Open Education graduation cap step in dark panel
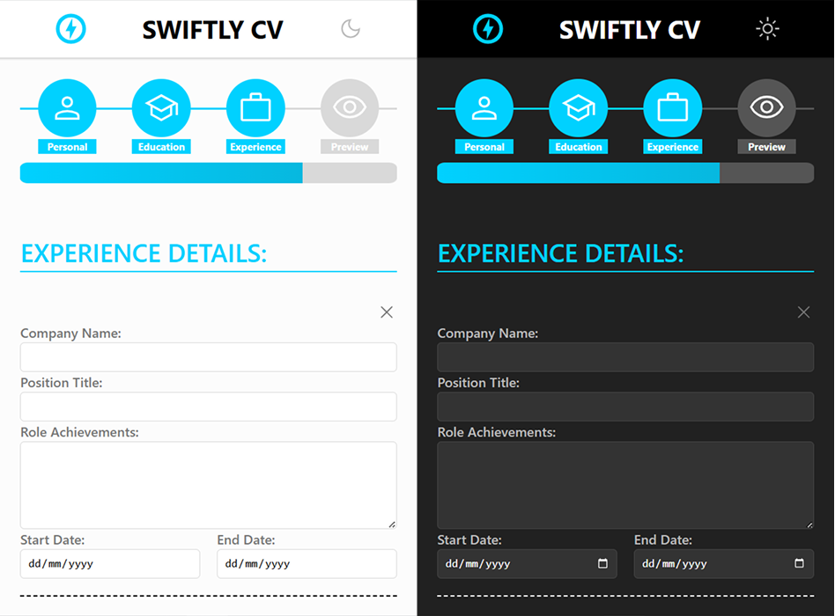This screenshot has height=616, width=835. (579, 108)
